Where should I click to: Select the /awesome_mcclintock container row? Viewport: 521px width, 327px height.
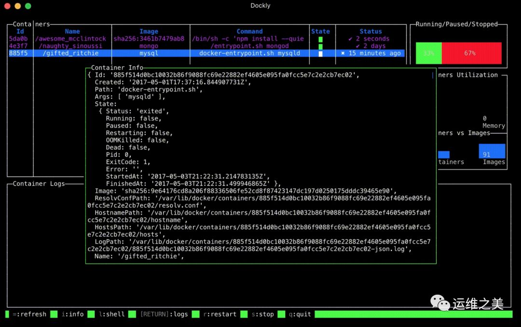coord(206,39)
